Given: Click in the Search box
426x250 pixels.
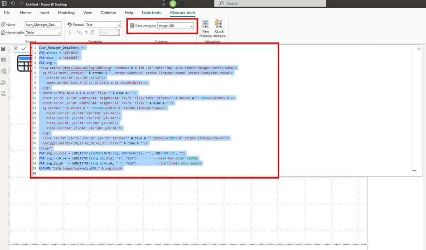Looking at the screenshot, I should 270,3.
